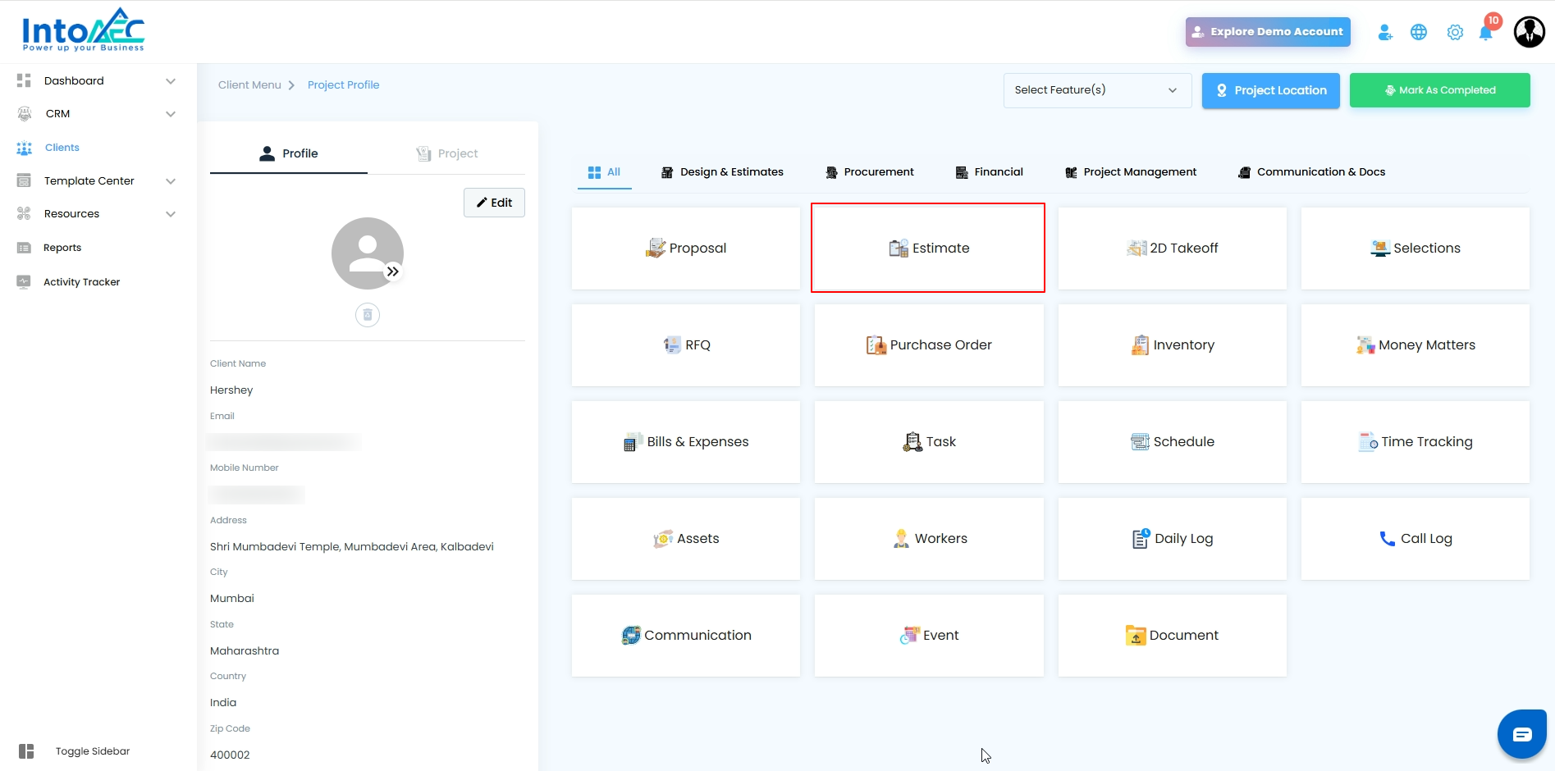Click the globe language icon
This screenshot has height=771, width=1555.
[x=1419, y=32]
